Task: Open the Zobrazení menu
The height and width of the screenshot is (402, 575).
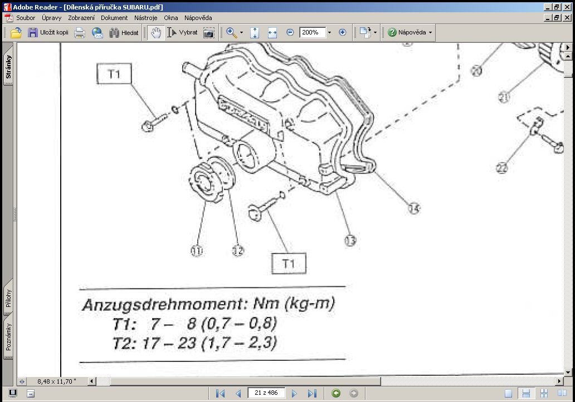Action: pos(81,18)
